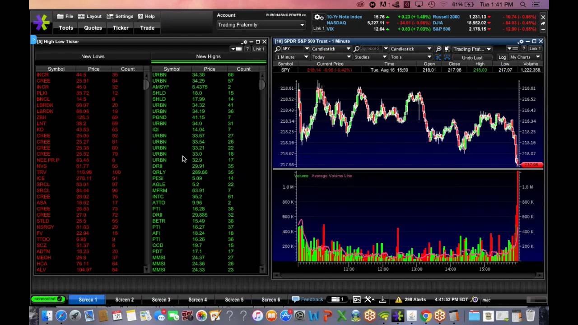The width and height of the screenshot is (578, 325).
Task: Toggle the green connected status indicator
Action: [48, 299]
